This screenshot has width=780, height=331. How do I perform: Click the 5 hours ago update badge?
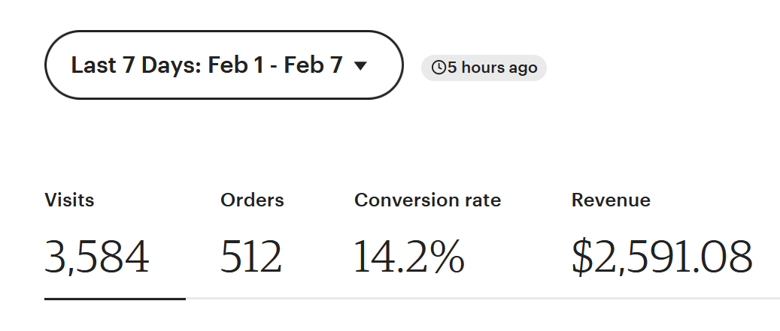click(x=484, y=68)
